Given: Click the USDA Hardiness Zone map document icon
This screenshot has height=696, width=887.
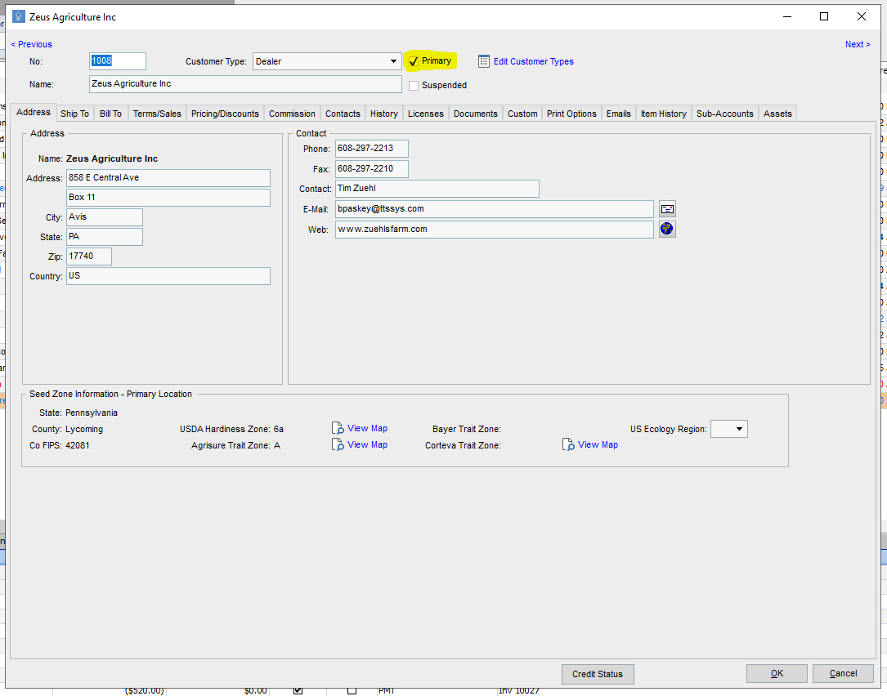Looking at the screenshot, I should [338, 429].
